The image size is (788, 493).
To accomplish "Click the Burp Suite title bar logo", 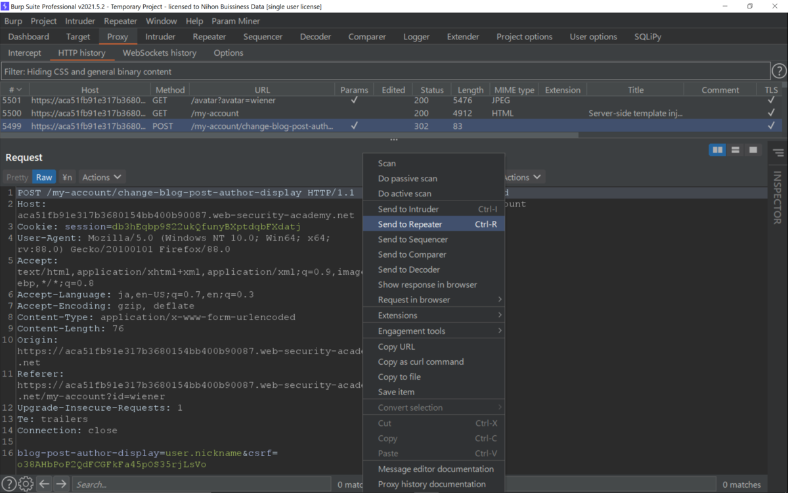I will click(x=6, y=6).
